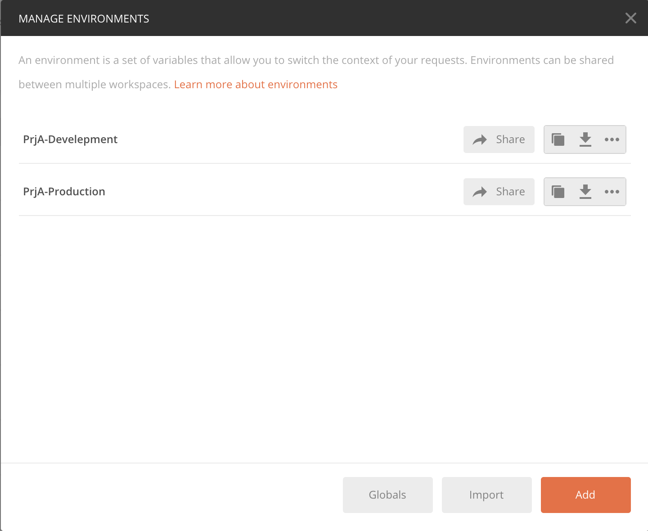Add a new environment

(586, 495)
